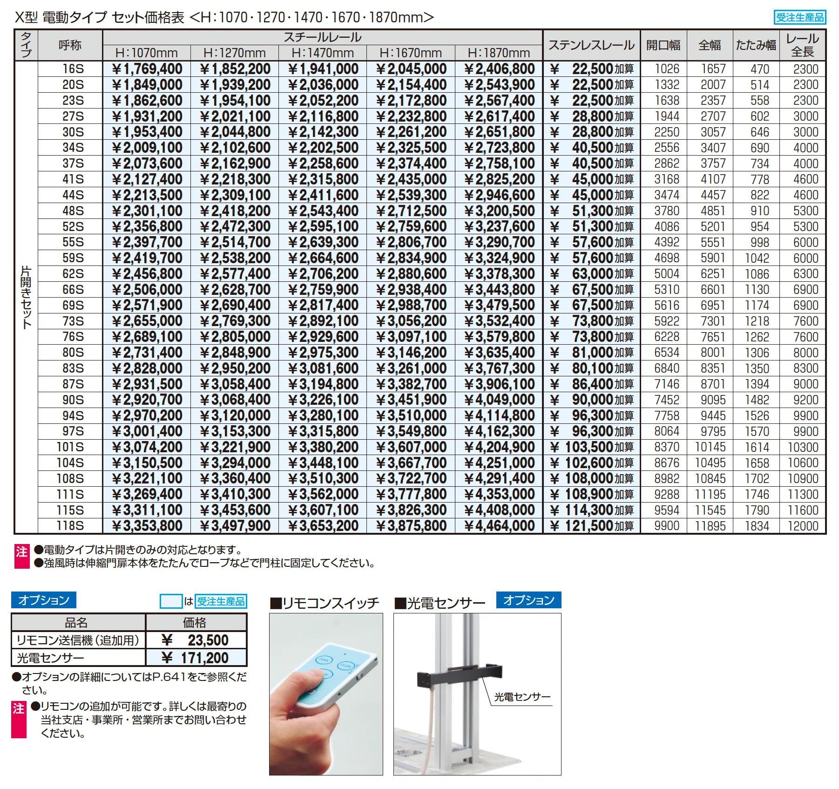Click row label 101S
The width and height of the screenshot is (839, 789).
pyautogui.click(x=70, y=447)
